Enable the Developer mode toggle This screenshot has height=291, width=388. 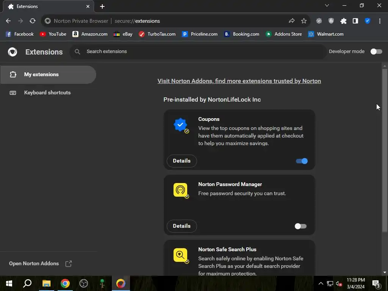pos(376,52)
